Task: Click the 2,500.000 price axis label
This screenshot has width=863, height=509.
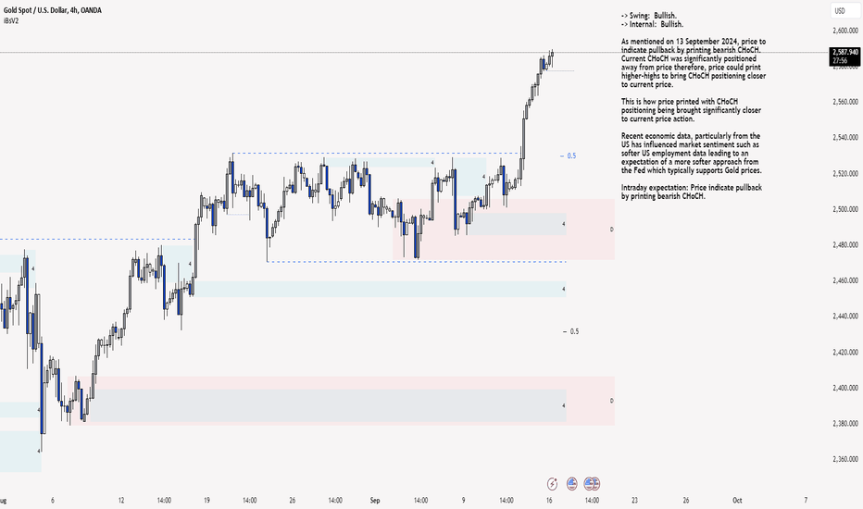Action: pyautogui.click(x=844, y=209)
